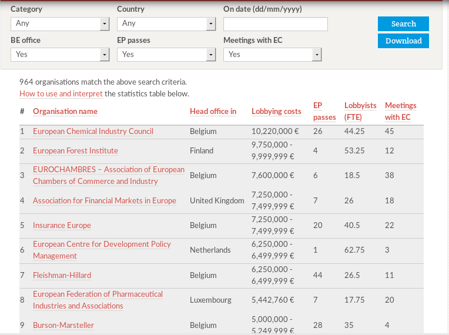This screenshot has width=449, height=335.
Task: Sort by EP passes column header
Action: [x=324, y=112]
